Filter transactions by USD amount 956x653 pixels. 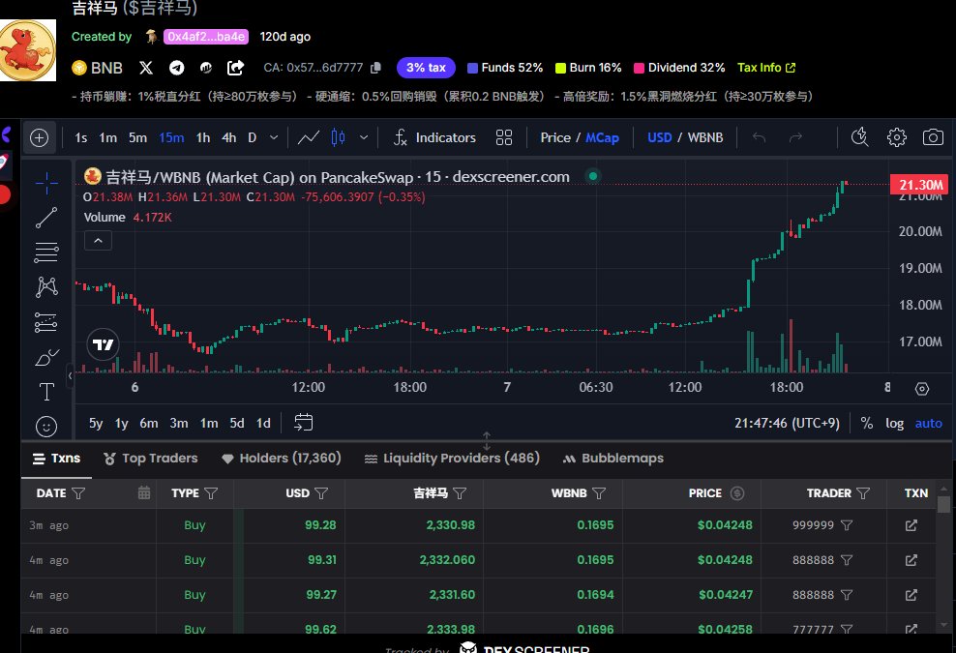tap(321, 493)
